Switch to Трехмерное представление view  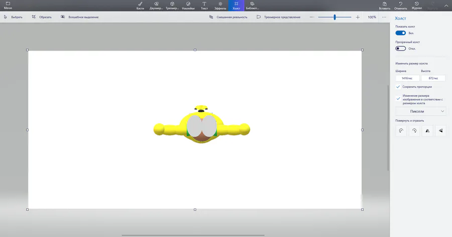pos(278,17)
